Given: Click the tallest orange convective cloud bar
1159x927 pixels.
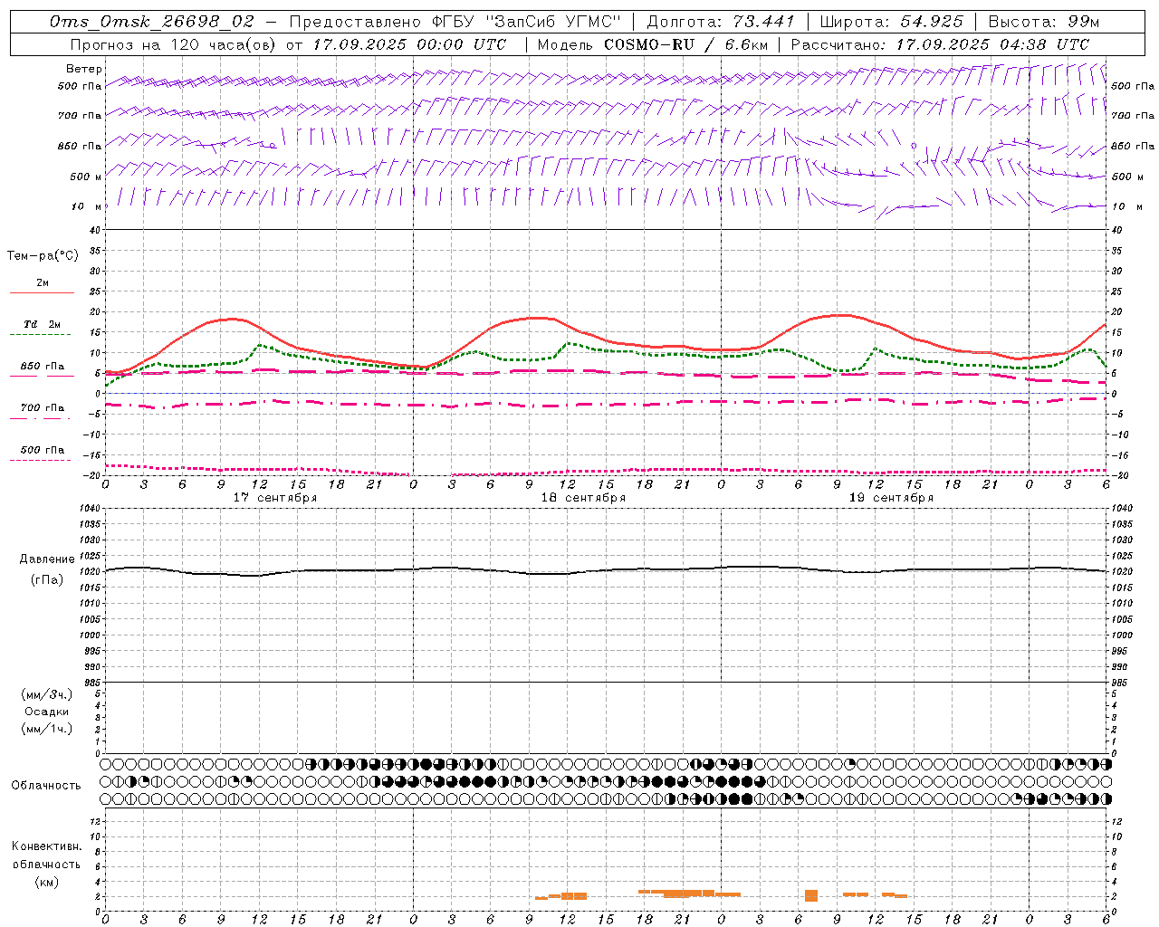Looking at the screenshot, I should click(811, 895).
